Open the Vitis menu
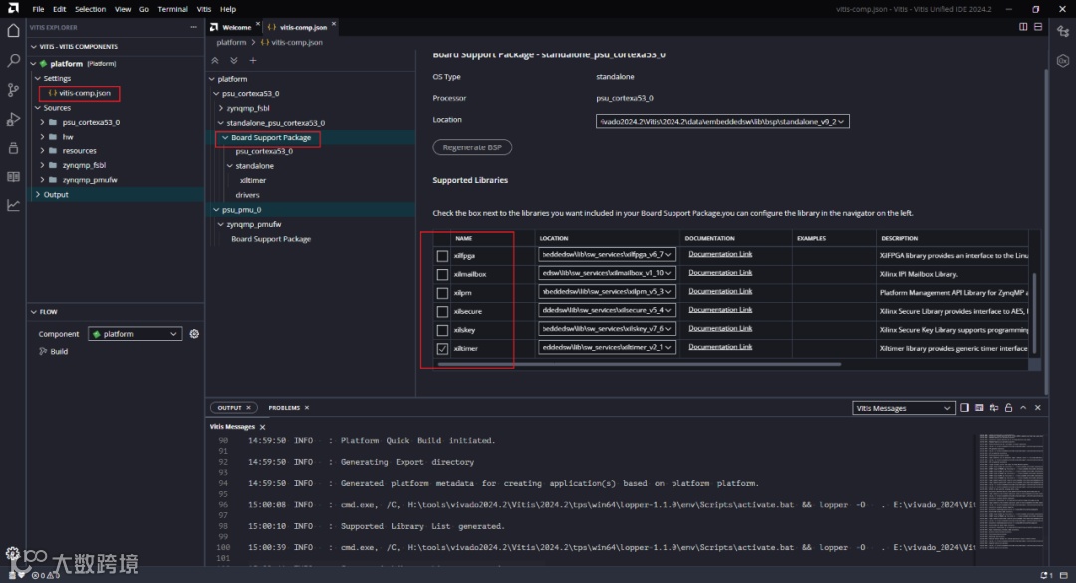1076x583 pixels. coord(204,9)
